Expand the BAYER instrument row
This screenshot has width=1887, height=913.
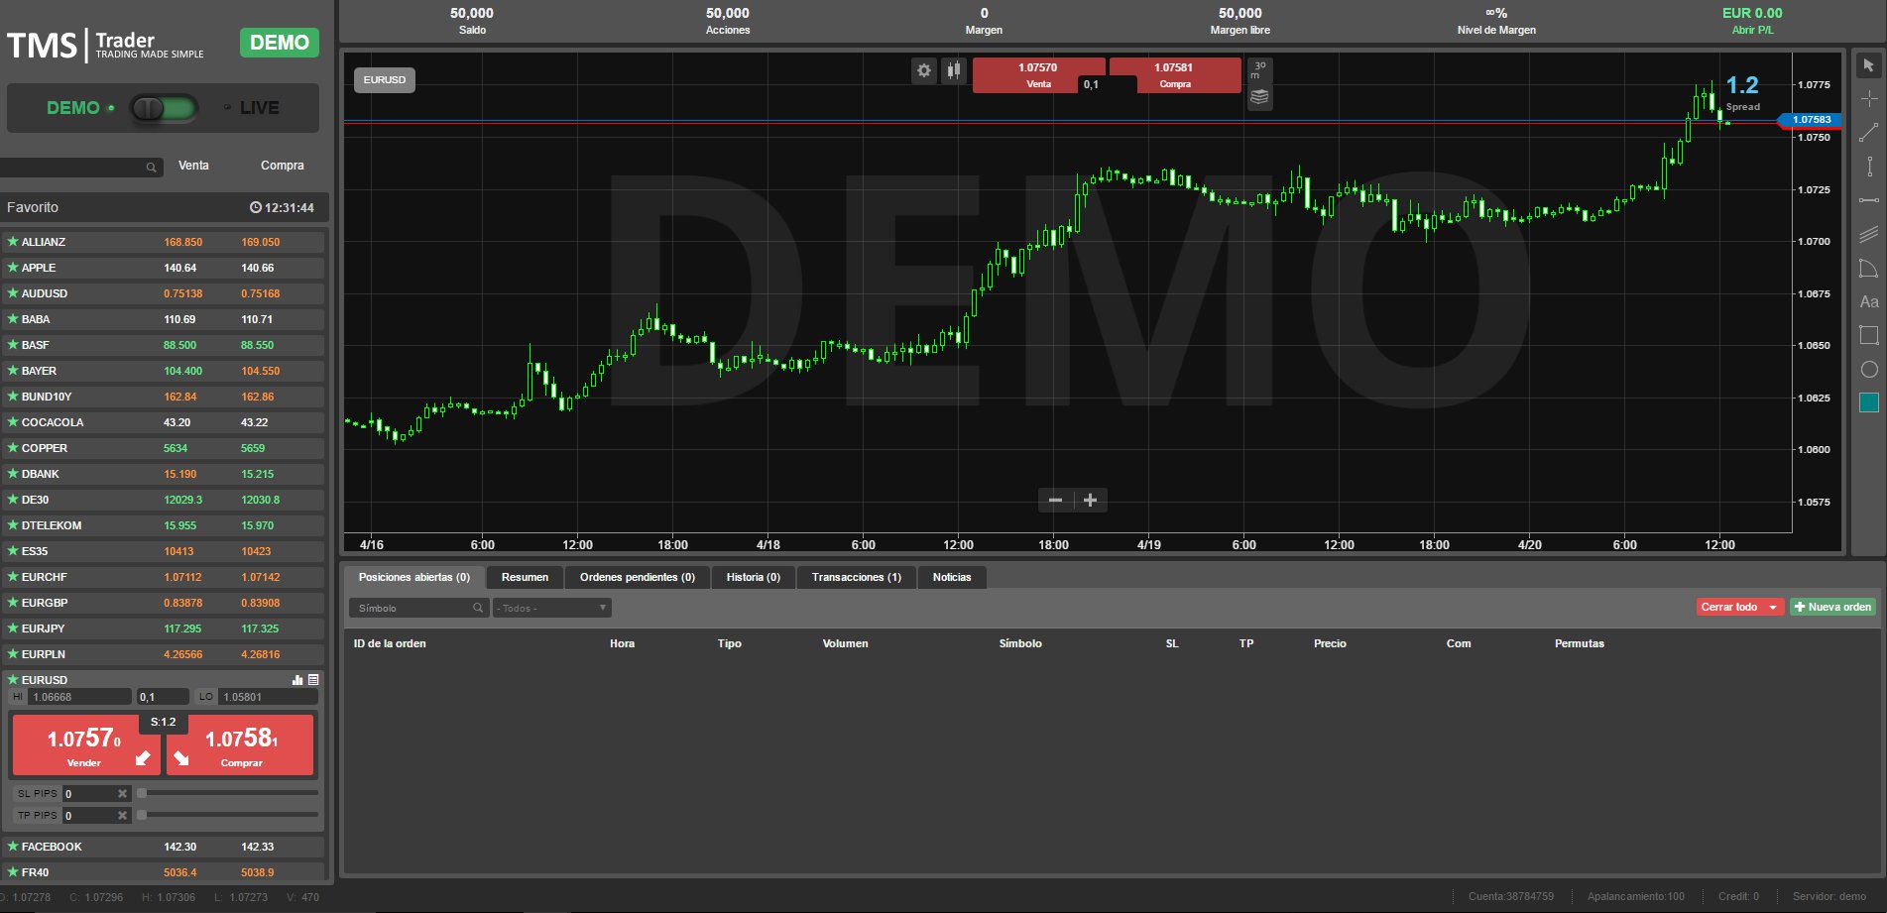[x=163, y=371]
